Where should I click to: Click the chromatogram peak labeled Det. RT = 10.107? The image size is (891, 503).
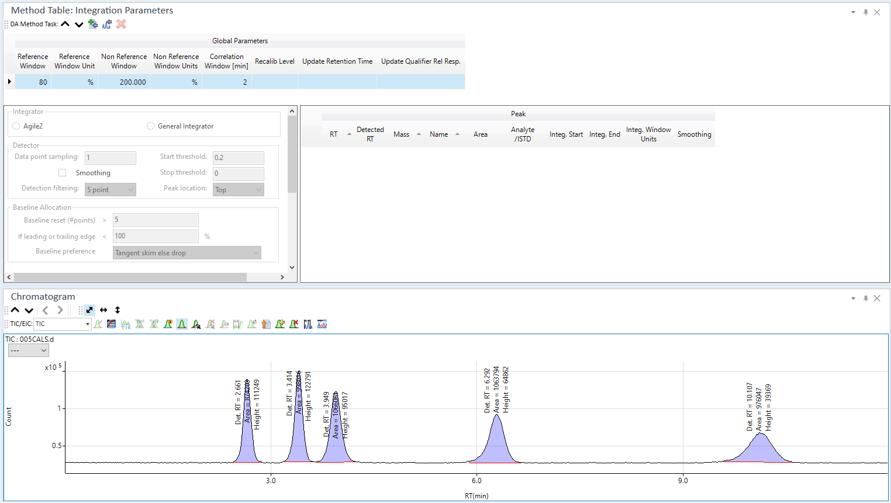pyautogui.click(x=759, y=449)
